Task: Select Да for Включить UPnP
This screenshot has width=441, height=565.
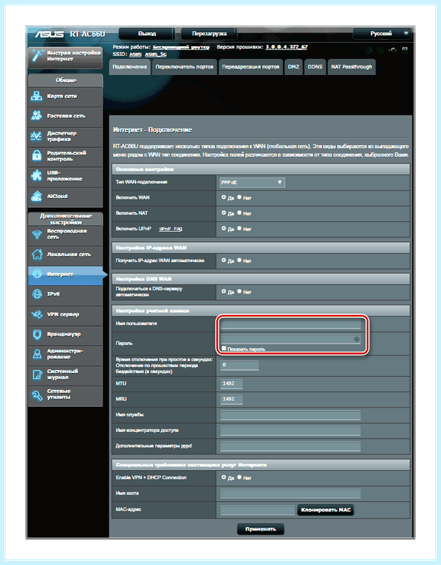Action: point(223,228)
